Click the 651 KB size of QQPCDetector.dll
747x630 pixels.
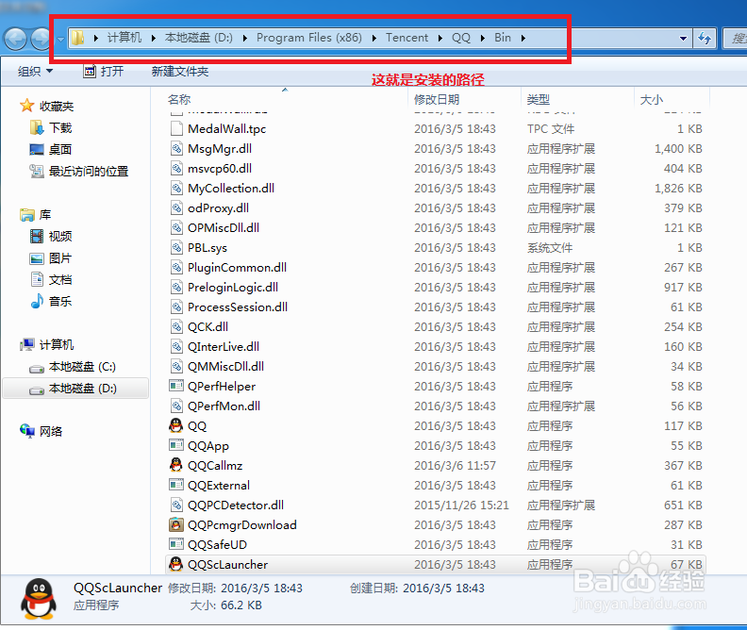(683, 505)
